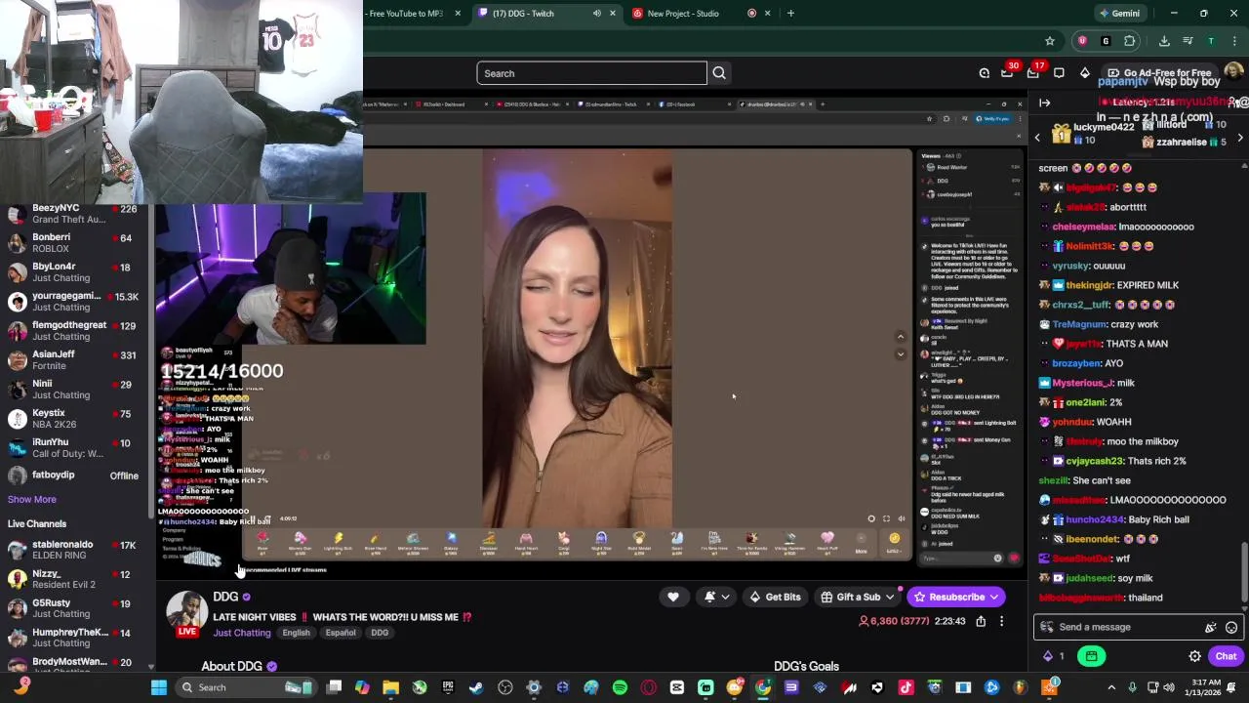Click the Español tag
The image size is (1249, 703).
[x=341, y=633]
